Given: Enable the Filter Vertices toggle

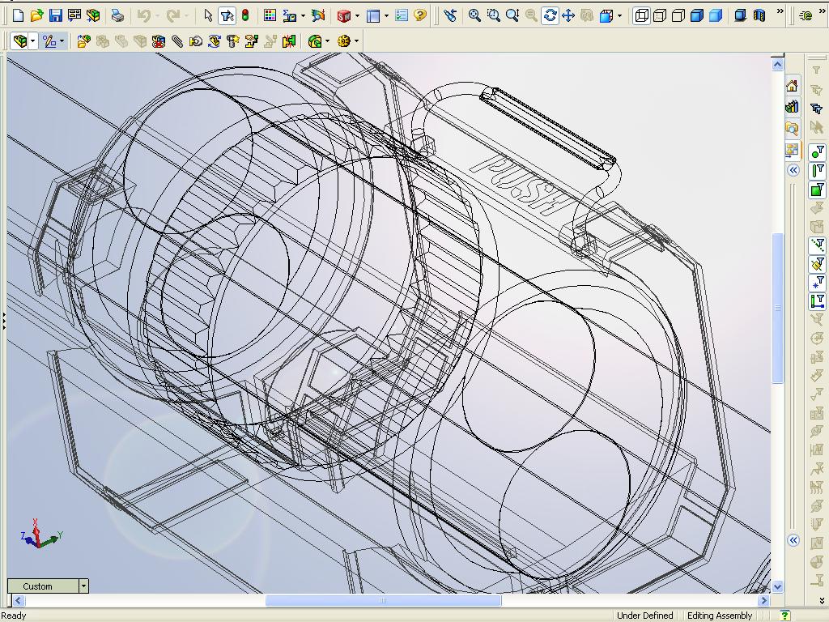Looking at the screenshot, I should pyautogui.click(x=817, y=151).
